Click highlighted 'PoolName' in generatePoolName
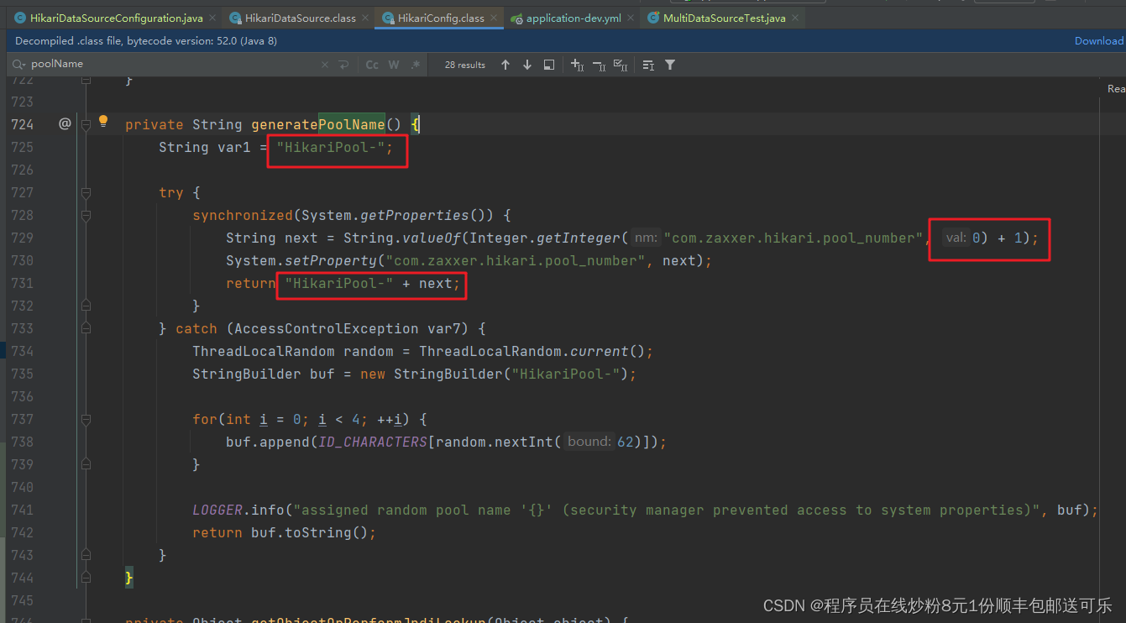 351,124
